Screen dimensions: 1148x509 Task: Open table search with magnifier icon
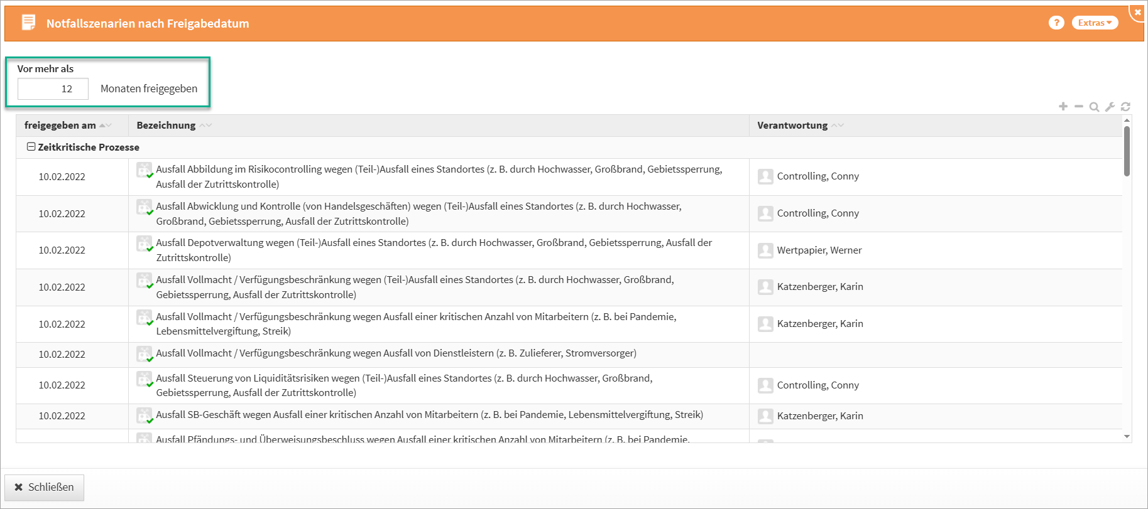[x=1094, y=107]
